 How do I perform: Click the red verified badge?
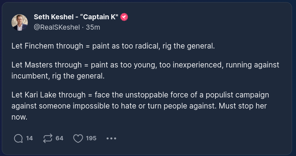124,17
